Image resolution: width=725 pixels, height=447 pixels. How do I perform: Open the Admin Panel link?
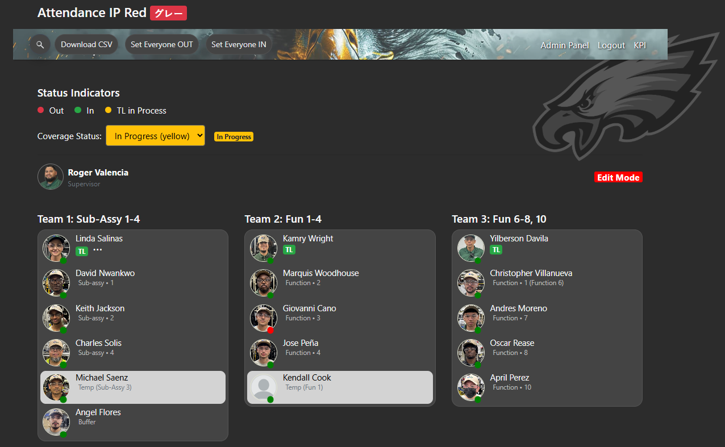564,45
